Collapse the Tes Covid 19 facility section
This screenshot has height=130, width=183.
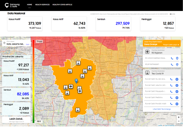[162, 72]
